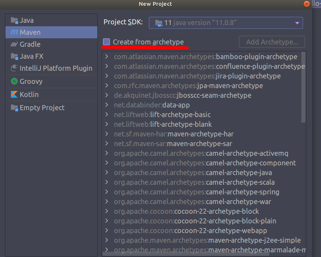The width and height of the screenshot is (321, 257).
Task: Click the IntelliJ Platform Plugin plug icon
Action: pos(14,68)
